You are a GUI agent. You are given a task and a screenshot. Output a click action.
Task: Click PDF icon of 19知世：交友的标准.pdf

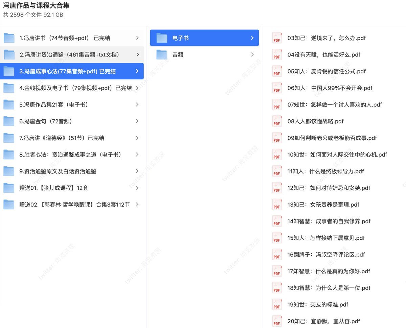[277, 304]
